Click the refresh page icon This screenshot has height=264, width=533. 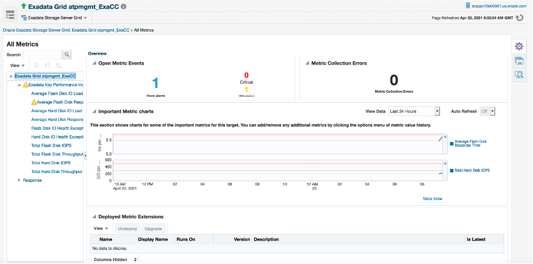pyautogui.click(x=519, y=18)
